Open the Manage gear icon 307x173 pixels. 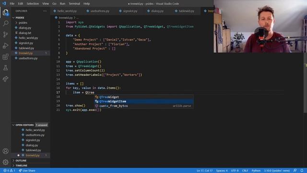(5, 162)
